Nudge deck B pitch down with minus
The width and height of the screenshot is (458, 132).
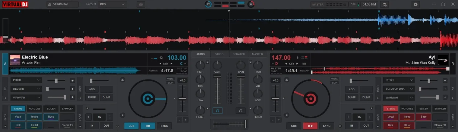click(272, 120)
